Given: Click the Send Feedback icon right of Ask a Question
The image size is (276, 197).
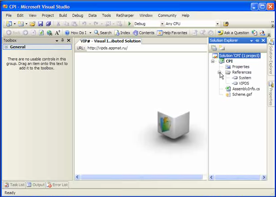Looking at the screenshot, I should [x=262, y=33].
